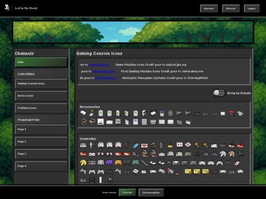Select the red-topped black box accessory icon
The height and width of the screenshot is (199, 266).
coord(232,113)
